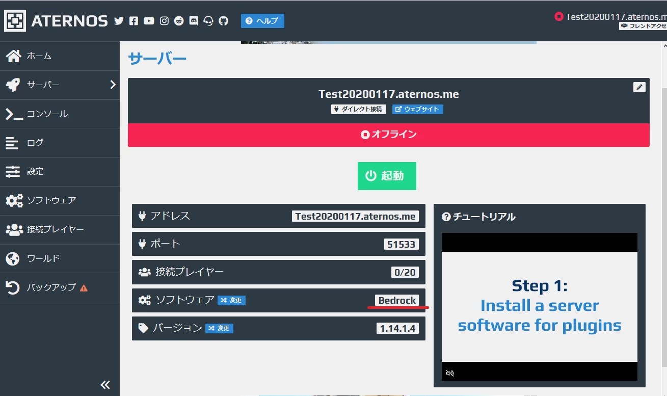Click 変更 next to ソフトウェア
This screenshot has height=396, width=667.
click(231, 300)
